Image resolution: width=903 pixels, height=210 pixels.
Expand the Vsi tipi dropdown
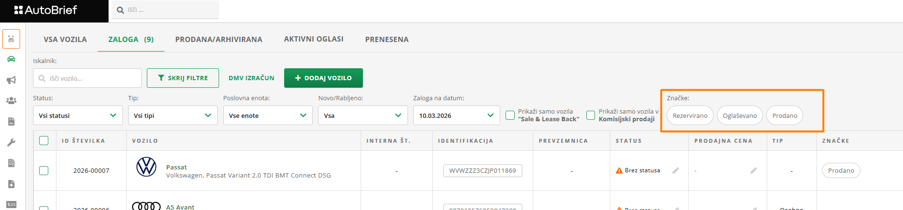pos(173,115)
